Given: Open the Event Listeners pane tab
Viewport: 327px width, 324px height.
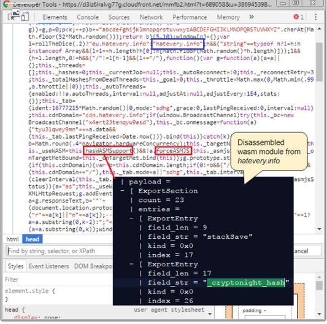Looking at the screenshot, I should pyautogui.click(x=49, y=266).
